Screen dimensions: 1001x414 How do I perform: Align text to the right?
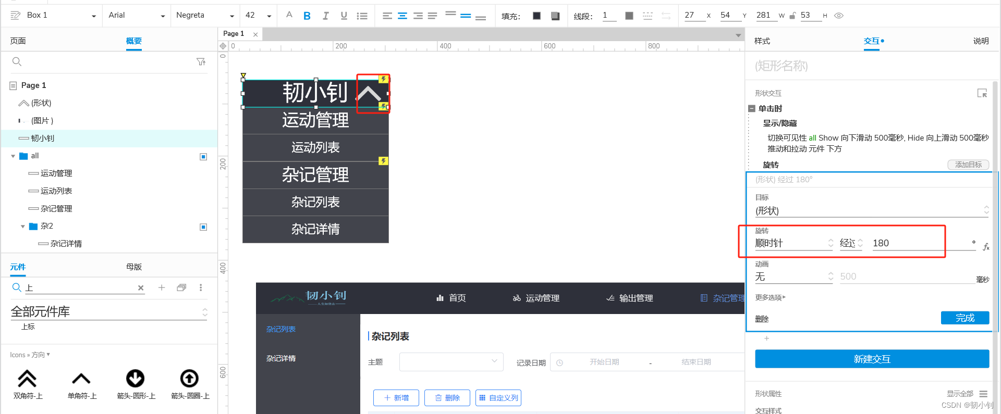pyautogui.click(x=418, y=16)
